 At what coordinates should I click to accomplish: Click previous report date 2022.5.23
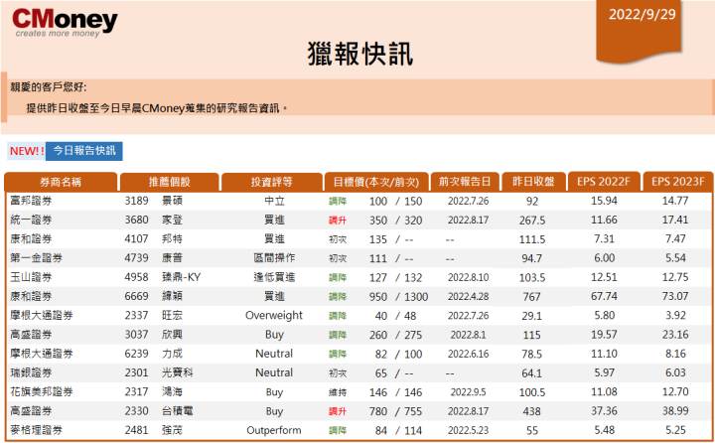[x=468, y=430]
